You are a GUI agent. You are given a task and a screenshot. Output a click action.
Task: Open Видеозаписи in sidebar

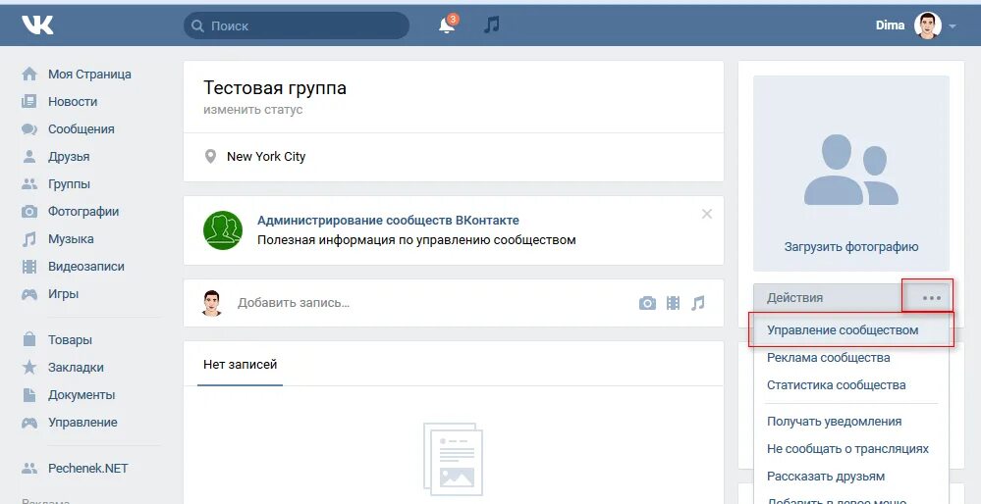pos(86,267)
